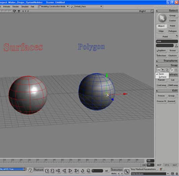Jump to the last frame
This screenshot has height=176, width=179.
[76, 171]
